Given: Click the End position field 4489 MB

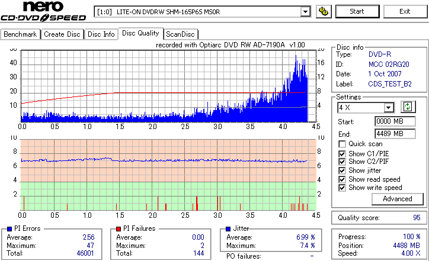Looking at the screenshot, I should coord(395,134).
